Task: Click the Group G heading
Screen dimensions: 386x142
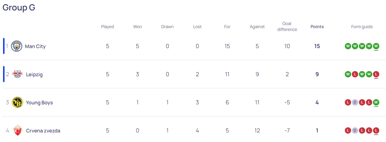Action: tap(19, 8)
